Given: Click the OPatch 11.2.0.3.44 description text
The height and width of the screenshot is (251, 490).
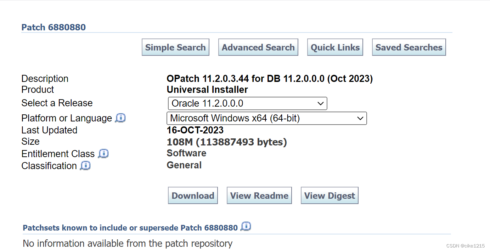Looking at the screenshot, I should tap(269, 78).
